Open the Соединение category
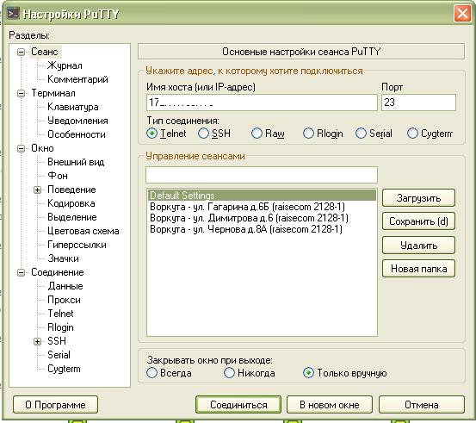476x423 pixels. coord(58,272)
